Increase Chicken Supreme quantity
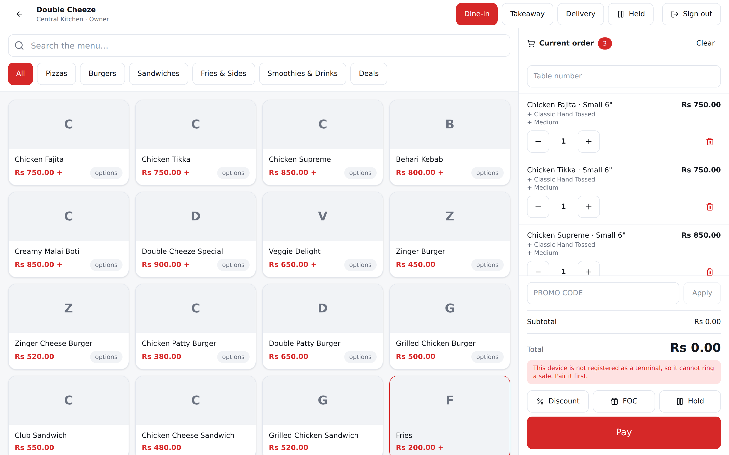 [x=589, y=269]
